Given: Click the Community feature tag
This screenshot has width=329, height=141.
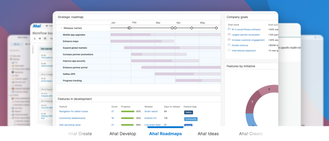Looking at the screenshot, I should pyautogui.click(x=191, y=119).
